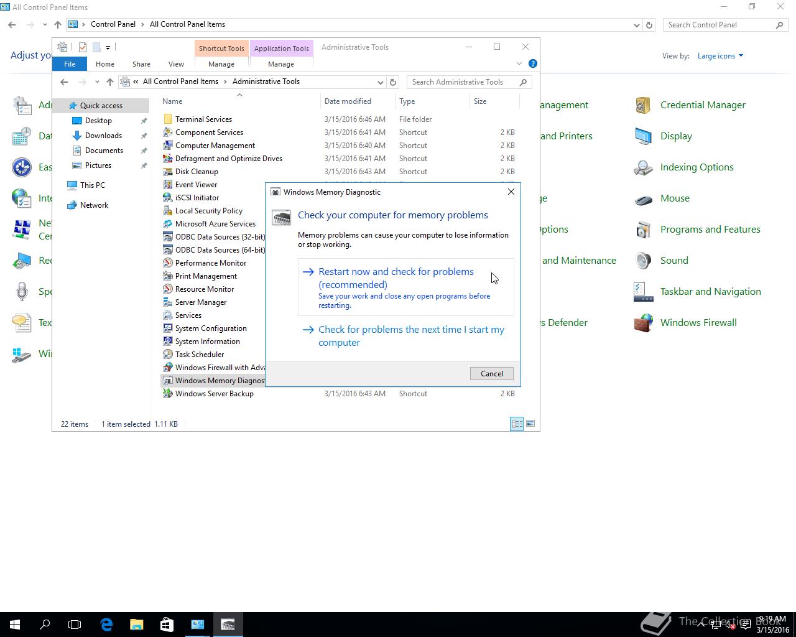The image size is (796, 637).
Task: Open Microsoft Azure Services icon
Action: (x=167, y=224)
